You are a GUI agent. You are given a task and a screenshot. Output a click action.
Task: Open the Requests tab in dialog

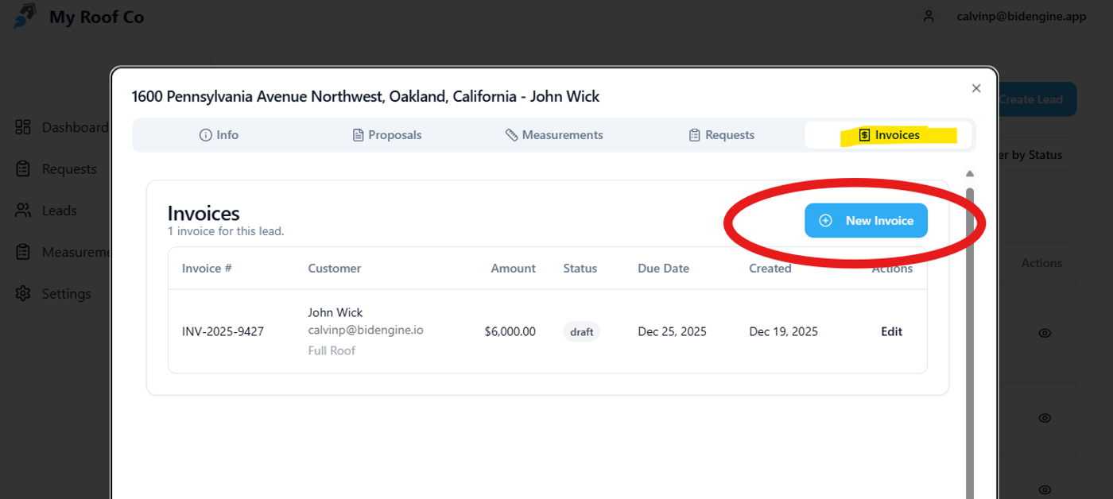pos(721,135)
